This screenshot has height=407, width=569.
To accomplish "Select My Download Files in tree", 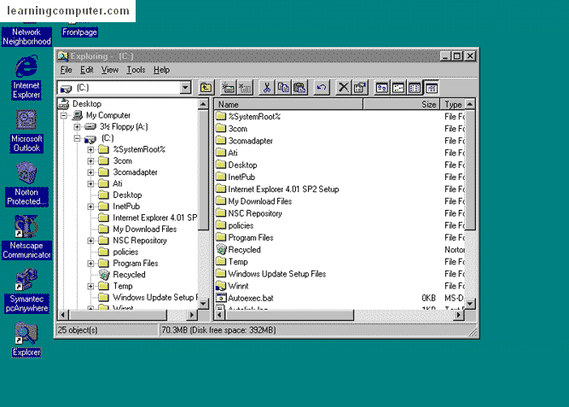I will [x=145, y=229].
